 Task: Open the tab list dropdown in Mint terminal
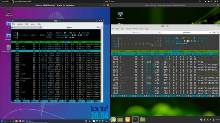[218, 32]
